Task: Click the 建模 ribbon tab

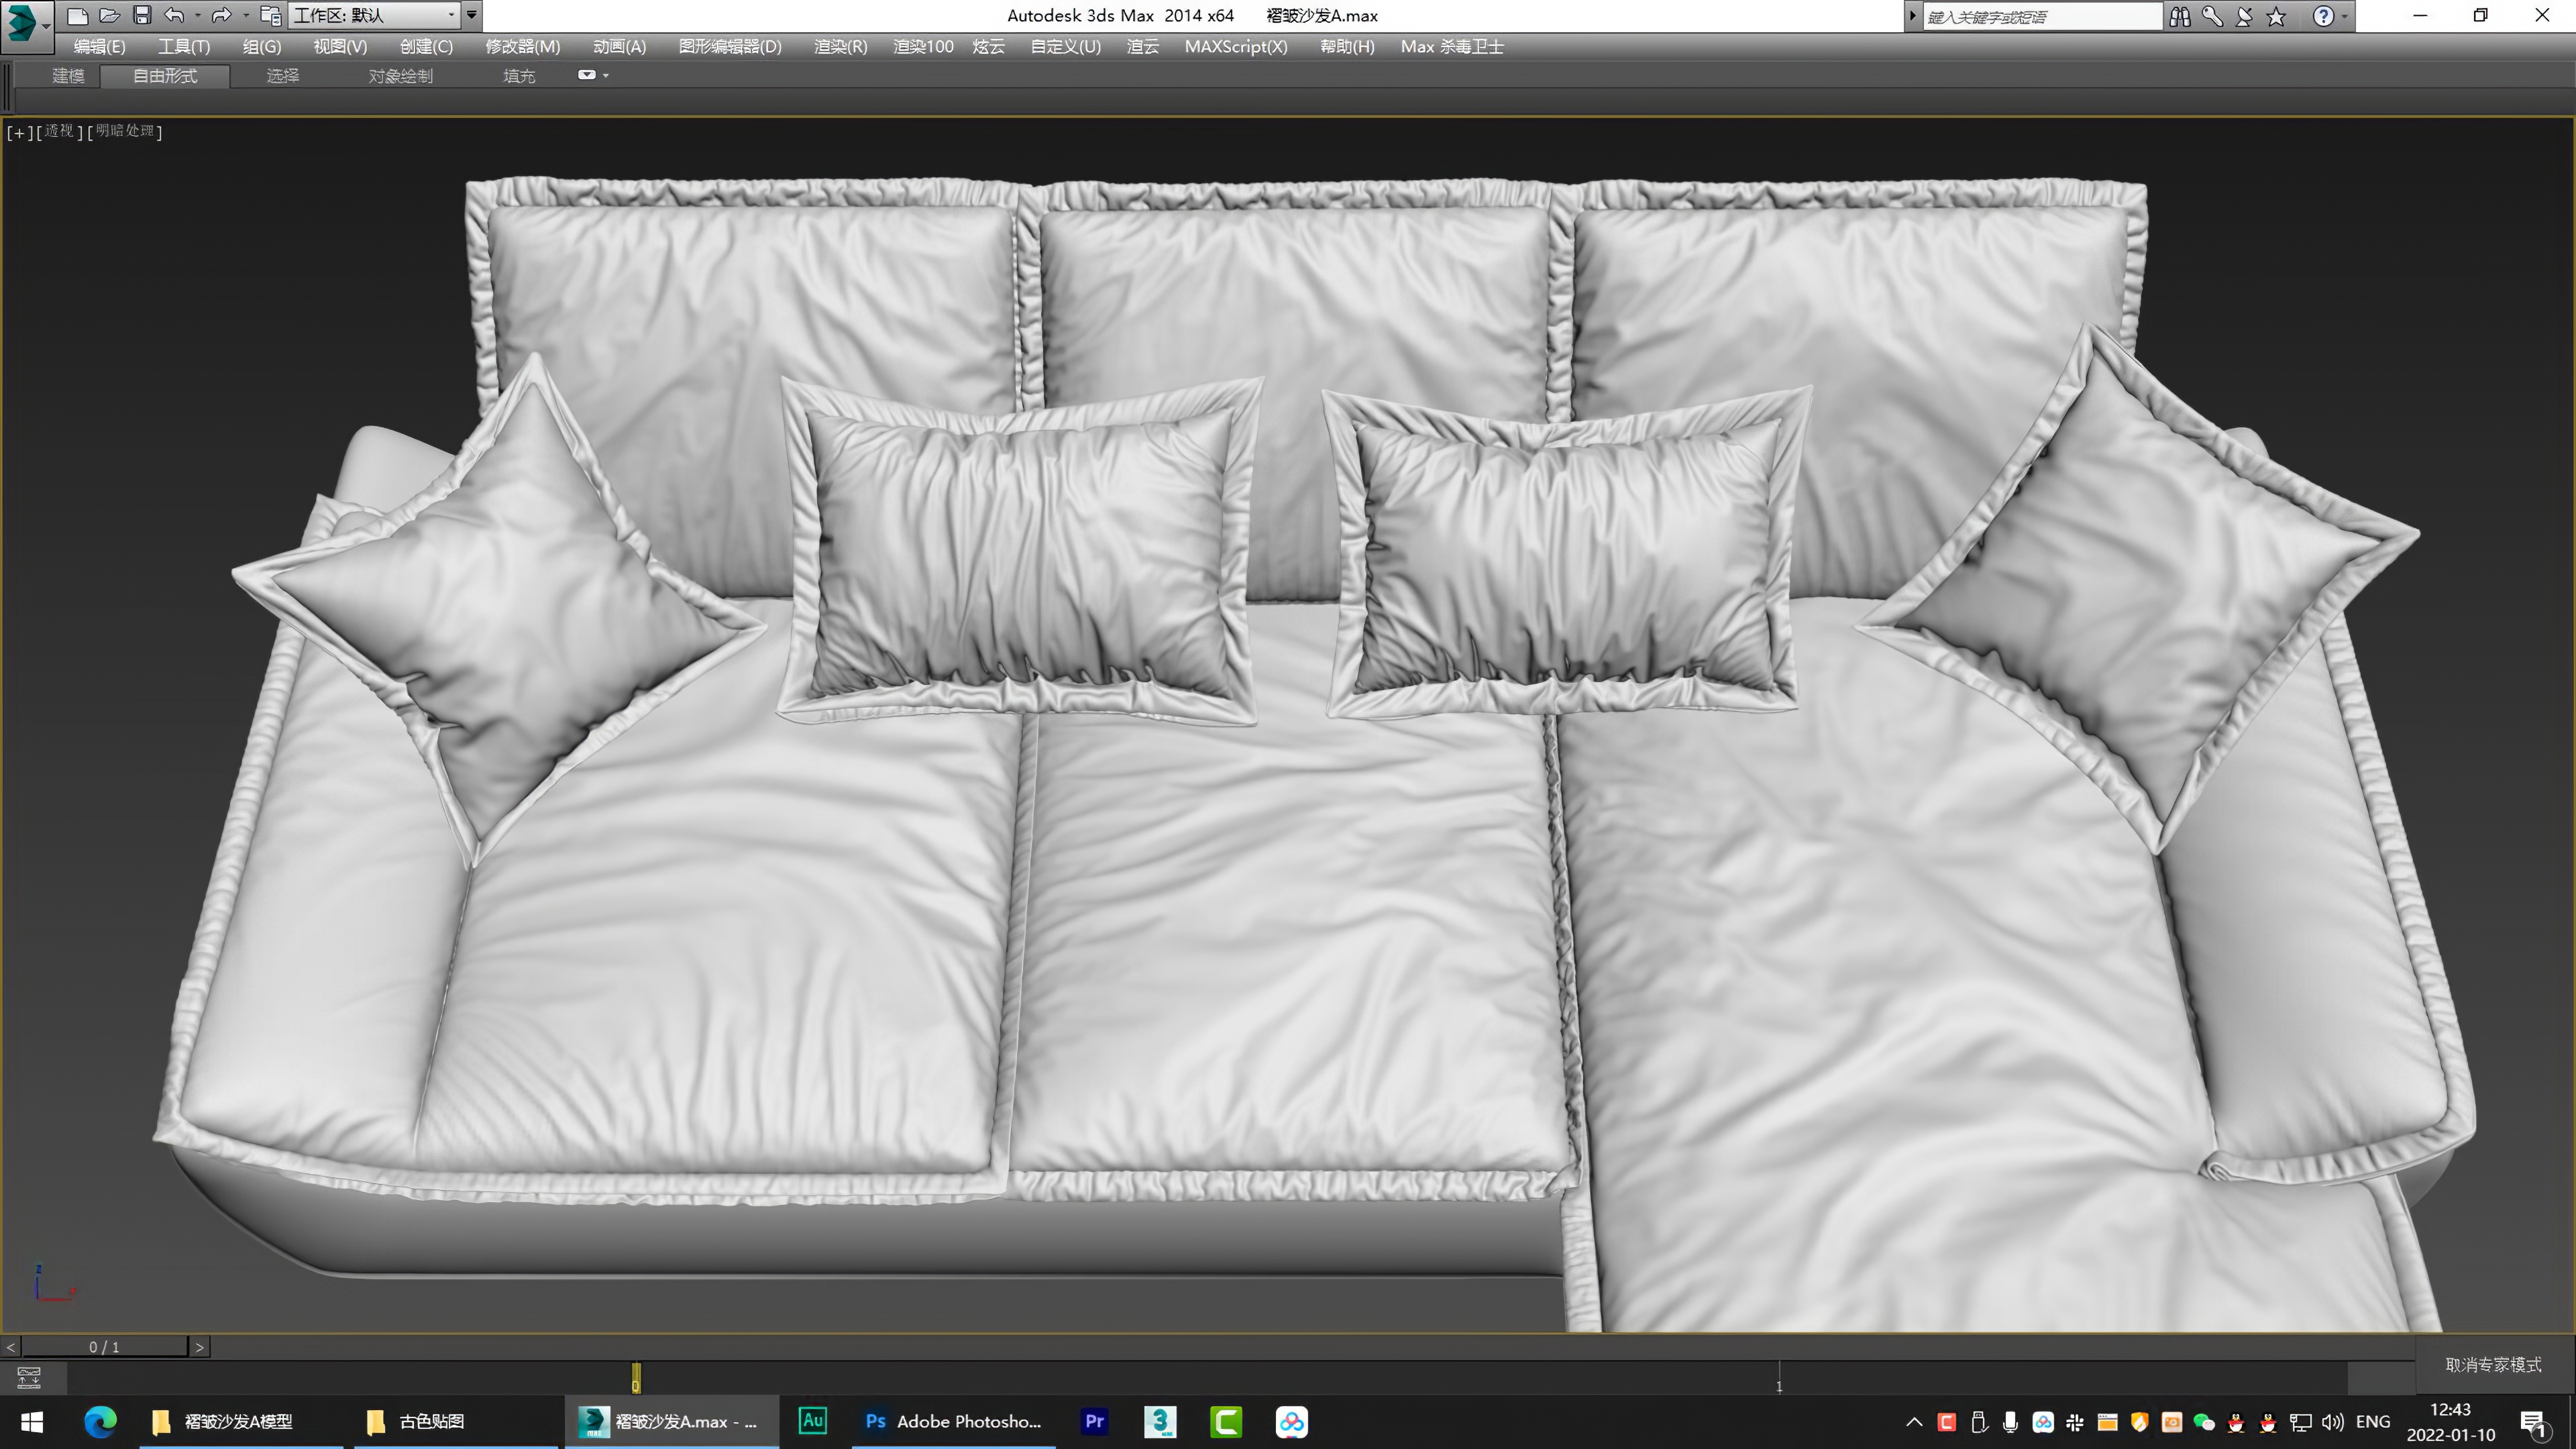Action: coord(67,75)
